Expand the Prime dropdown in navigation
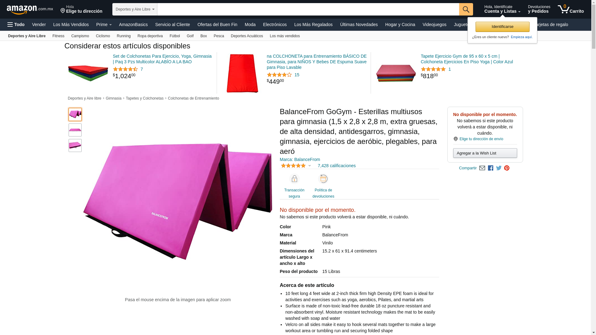 point(104,25)
